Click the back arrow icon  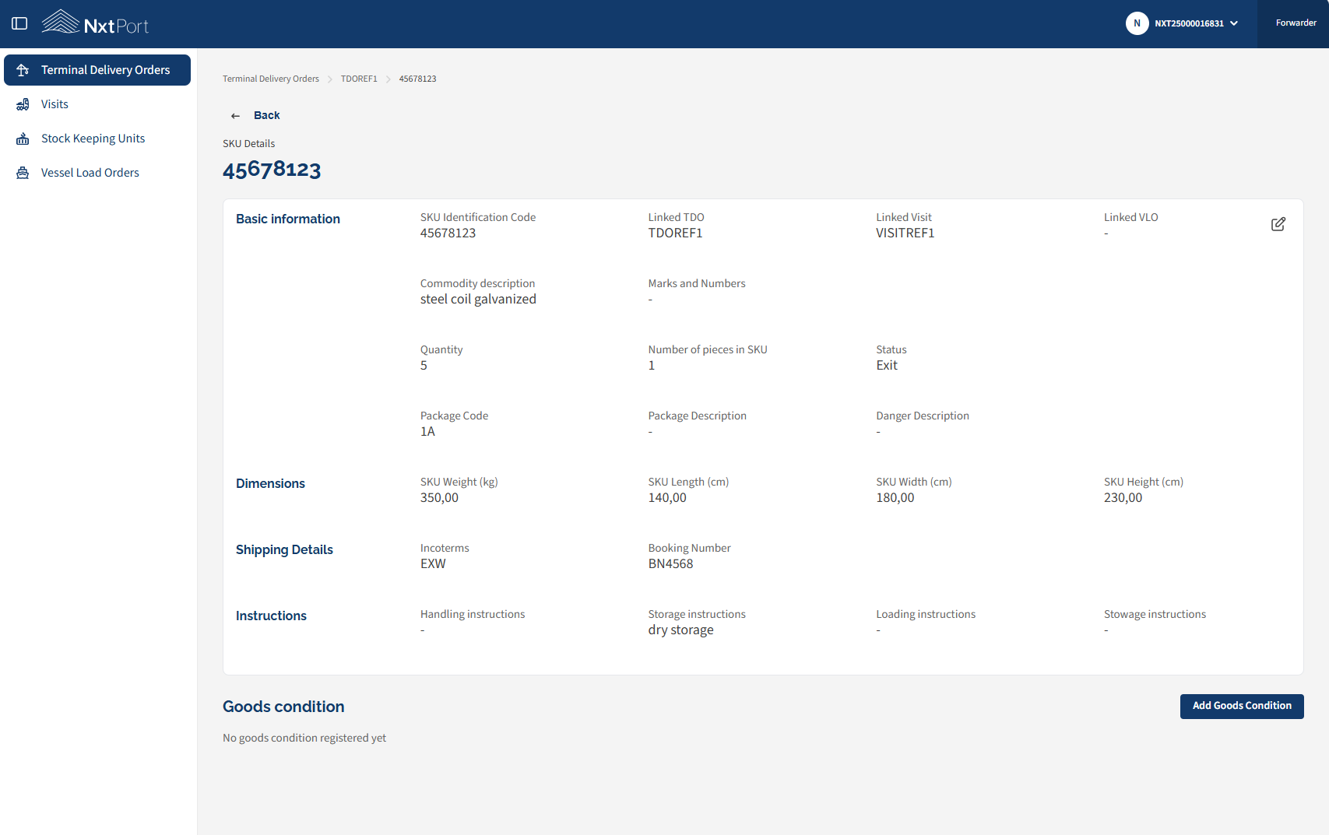click(235, 116)
